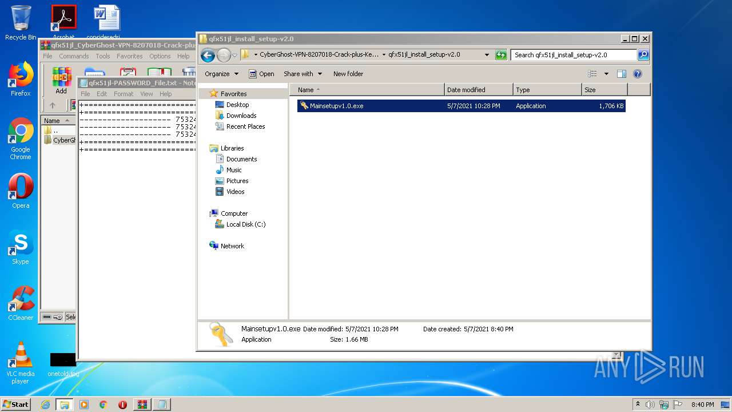Switch to WinRAR taskbar button
The height and width of the screenshot is (412, 732).
click(142, 405)
